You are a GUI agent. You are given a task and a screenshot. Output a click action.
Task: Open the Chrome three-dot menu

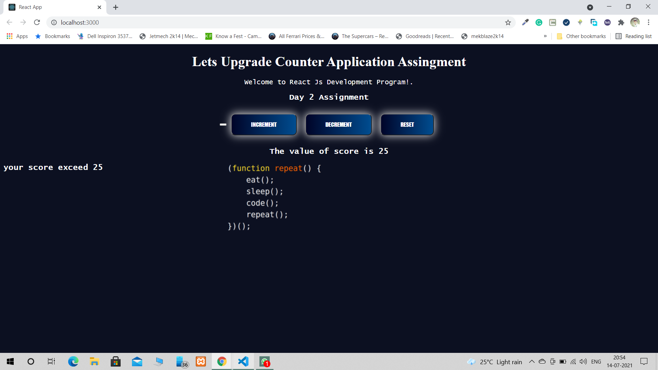pyautogui.click(x=649, y=22)
